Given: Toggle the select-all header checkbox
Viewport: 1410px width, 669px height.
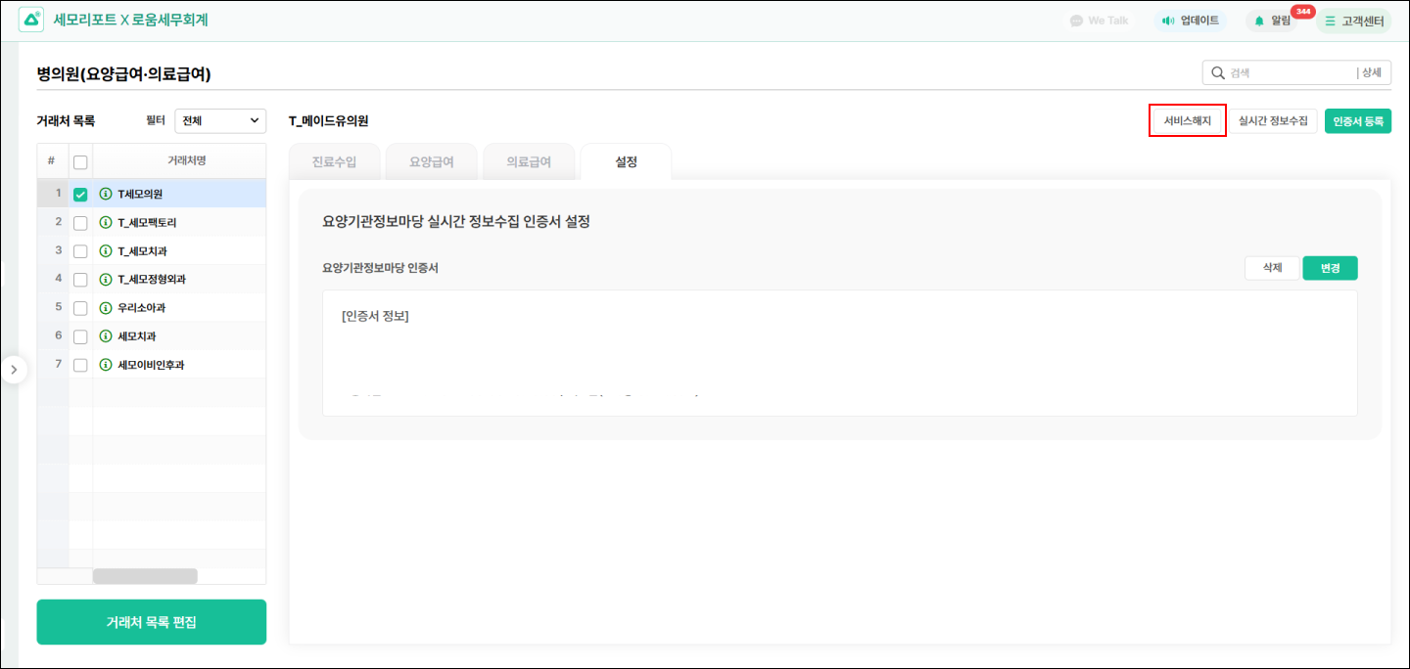Looking at the screenshot, I should tap(80, 161).
